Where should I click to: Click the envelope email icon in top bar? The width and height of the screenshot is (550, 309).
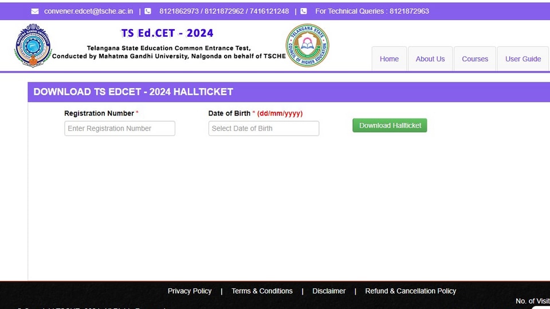click(35, 11)
